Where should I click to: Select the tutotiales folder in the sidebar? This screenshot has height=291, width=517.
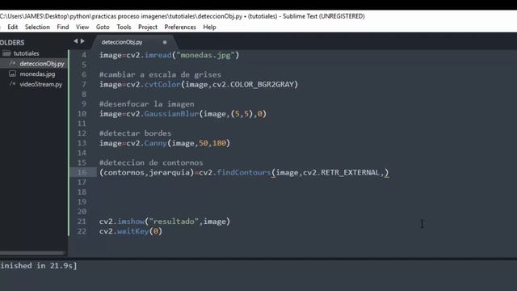pos(27,53)
